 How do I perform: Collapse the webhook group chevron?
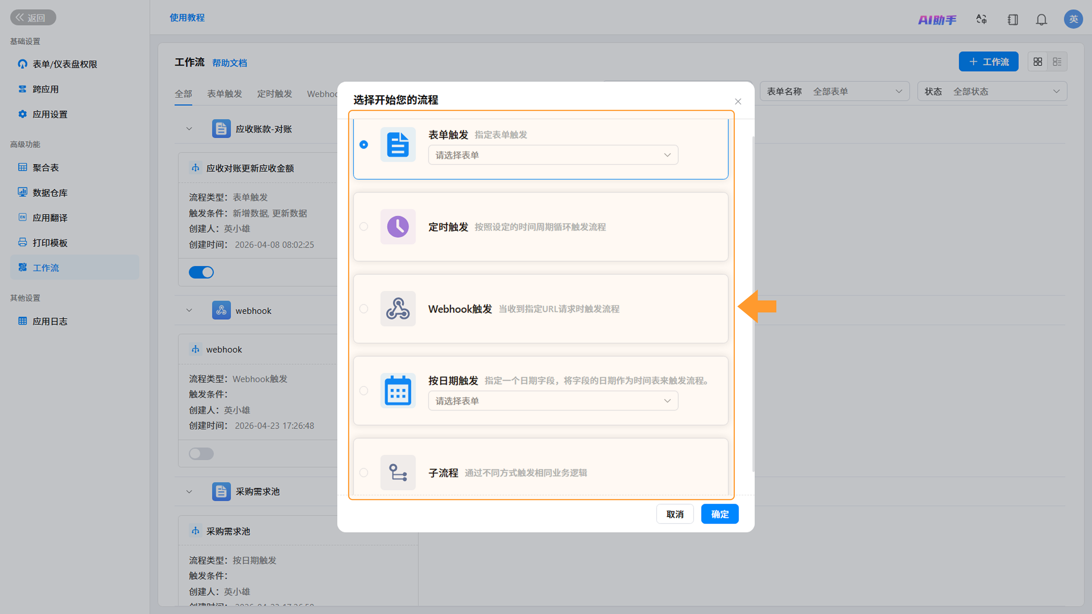189,310
